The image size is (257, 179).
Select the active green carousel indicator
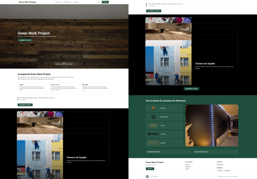pyautogui.click(x=64, y=67)
